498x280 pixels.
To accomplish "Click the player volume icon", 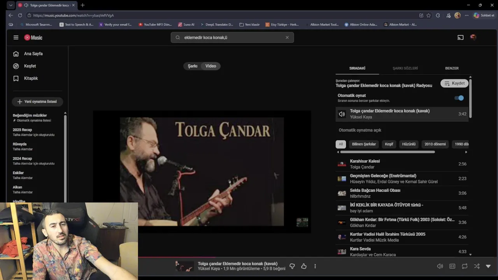I will pyautogui.click(x=440, y=266).
